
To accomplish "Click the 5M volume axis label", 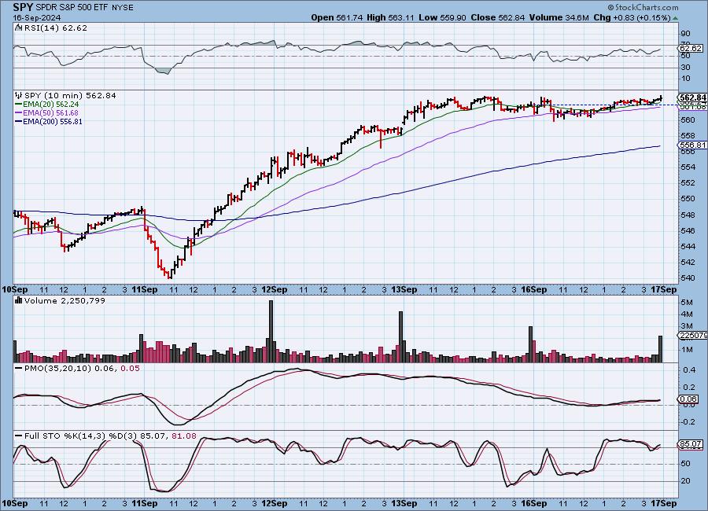I will [687, 302].
